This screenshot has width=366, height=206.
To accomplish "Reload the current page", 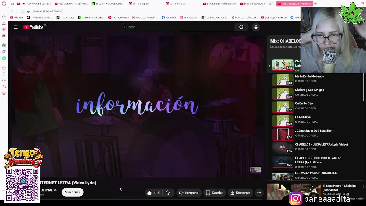I will tap(22, 11).
